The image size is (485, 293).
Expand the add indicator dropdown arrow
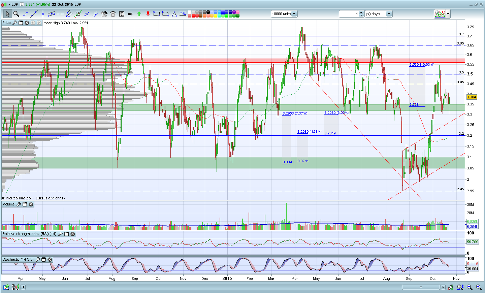coord(448,14)
